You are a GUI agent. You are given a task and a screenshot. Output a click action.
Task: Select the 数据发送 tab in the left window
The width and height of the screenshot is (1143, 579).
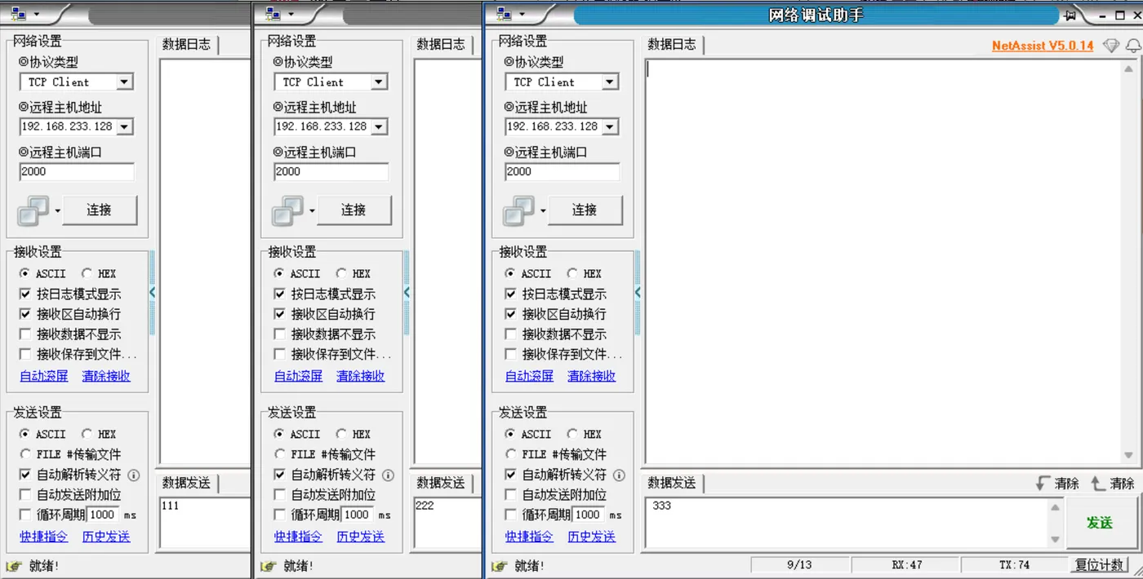[x=186, y=483]
